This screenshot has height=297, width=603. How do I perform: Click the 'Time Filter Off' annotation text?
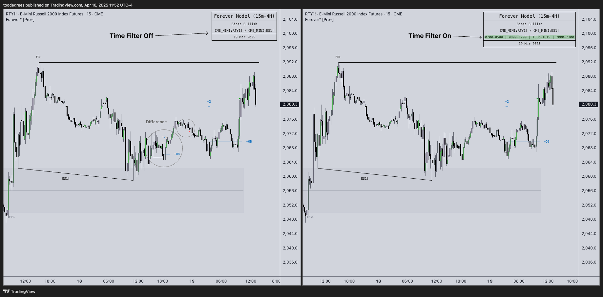point(131,36)
